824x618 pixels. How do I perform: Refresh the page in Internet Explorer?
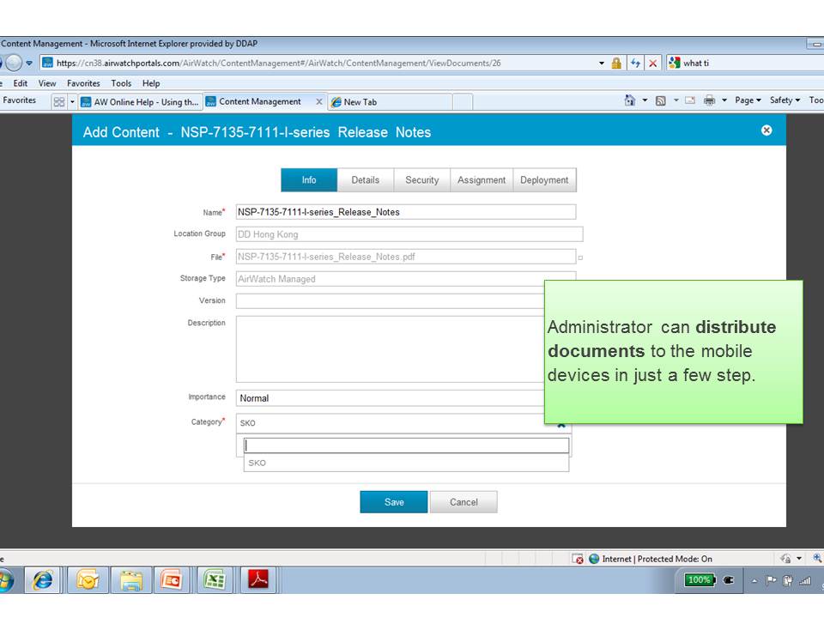coord(635,63)
